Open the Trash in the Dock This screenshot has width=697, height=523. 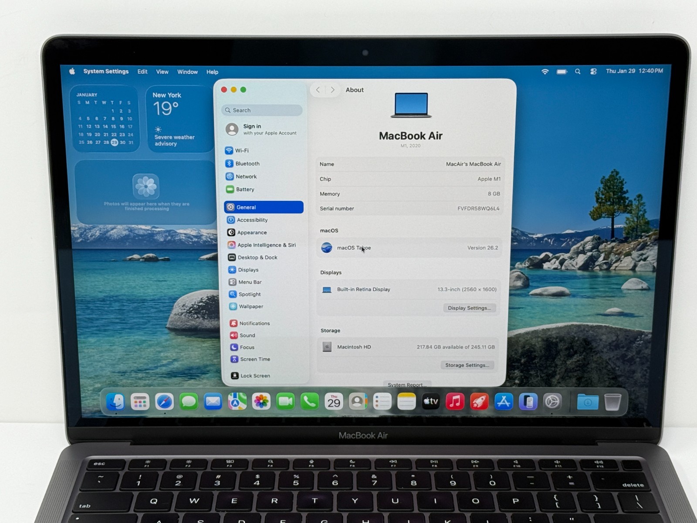(x=612, y=402)
